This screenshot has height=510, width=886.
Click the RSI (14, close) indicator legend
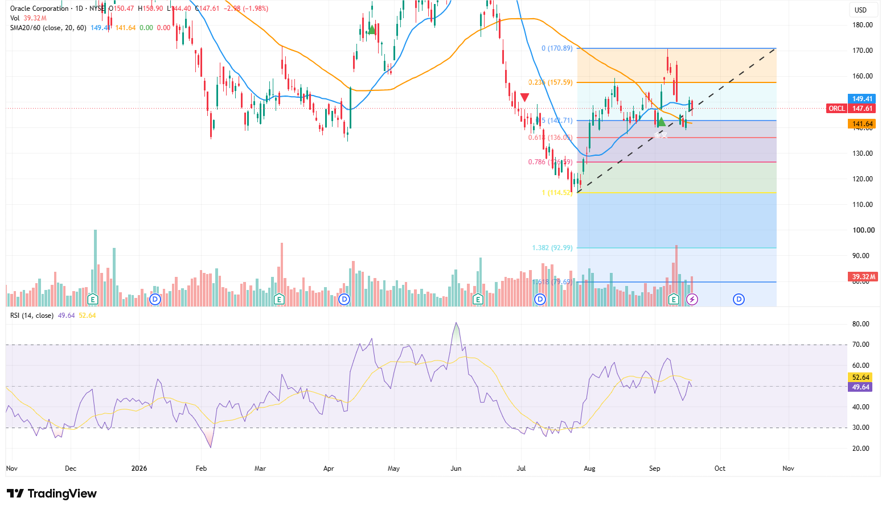pos(32,316)
